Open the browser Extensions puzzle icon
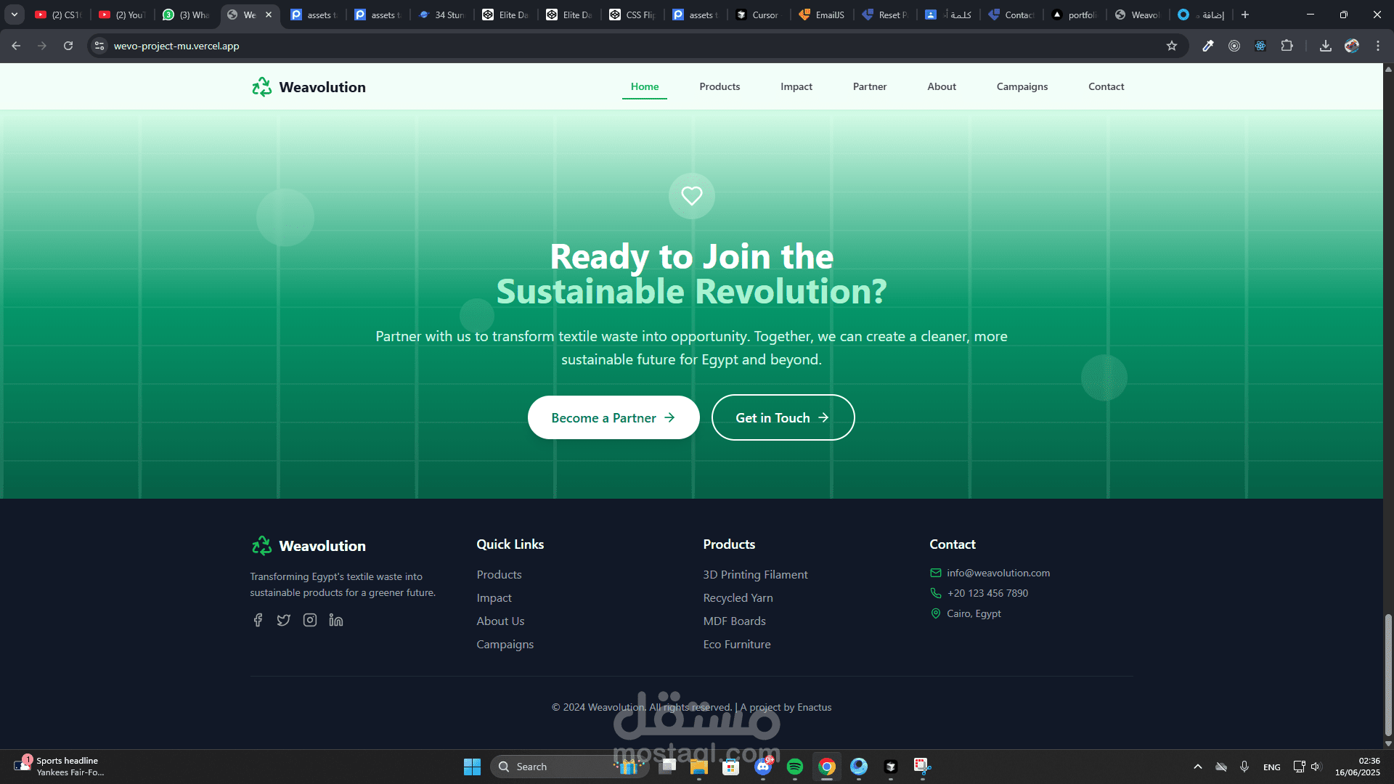This screenshot has height=784, width=1394. click(x=1287, y=46)
